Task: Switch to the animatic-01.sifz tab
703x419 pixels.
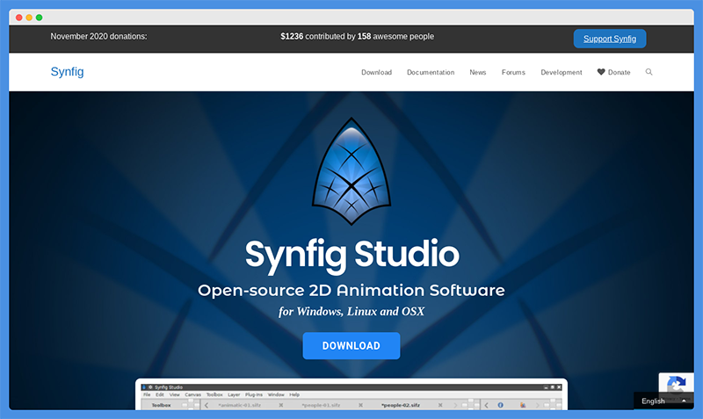Action: (x=239, y=405)
